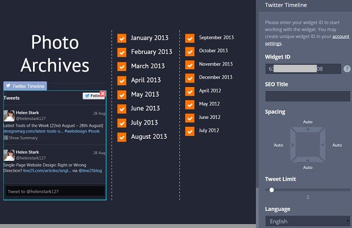Open the Language dropdown showing English
This screenshot has height=228, width=352.
point(307,221)
